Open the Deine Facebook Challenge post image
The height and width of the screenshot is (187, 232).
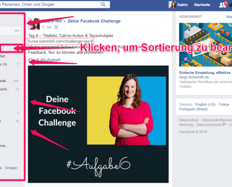click(98, 124)
